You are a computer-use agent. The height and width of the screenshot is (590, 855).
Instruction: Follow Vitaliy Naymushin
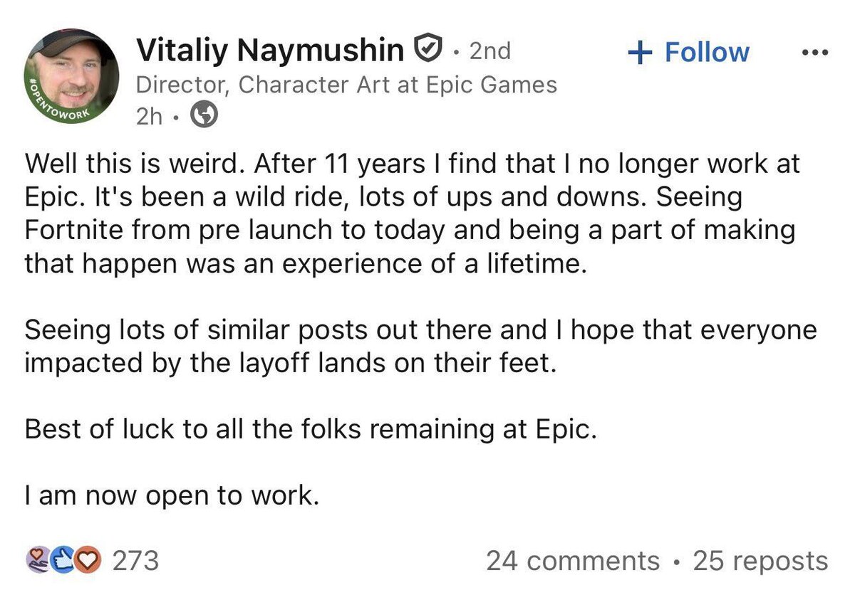coord(688,52)
